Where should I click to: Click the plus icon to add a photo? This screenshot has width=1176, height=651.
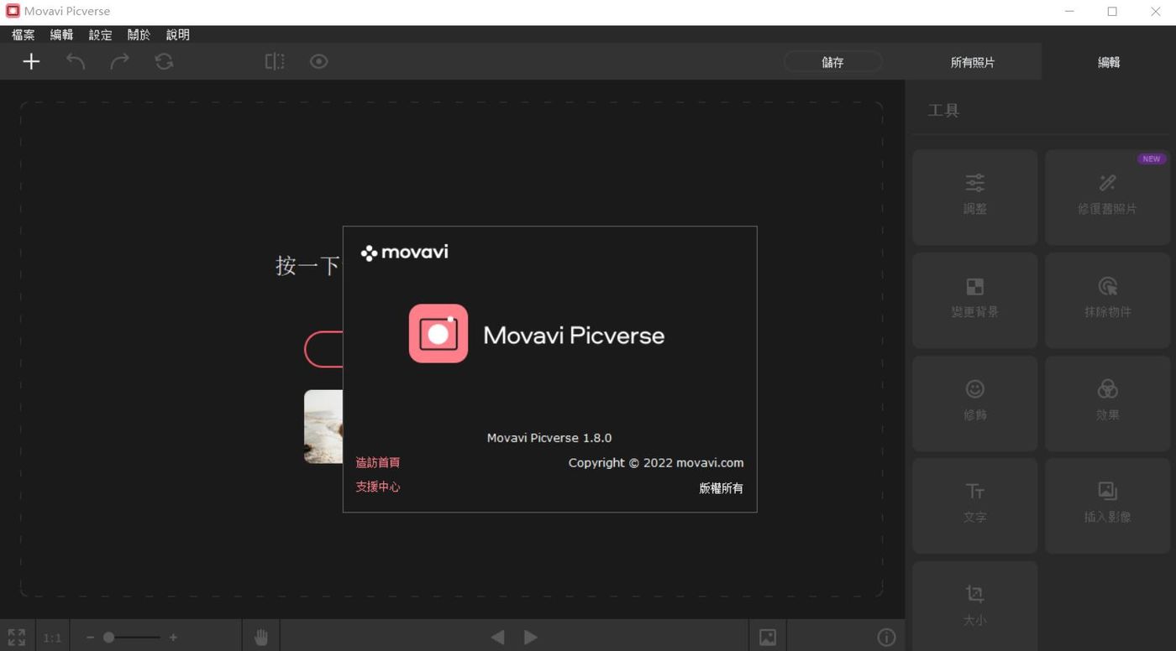pyautogui.click(x=31, y=61)
